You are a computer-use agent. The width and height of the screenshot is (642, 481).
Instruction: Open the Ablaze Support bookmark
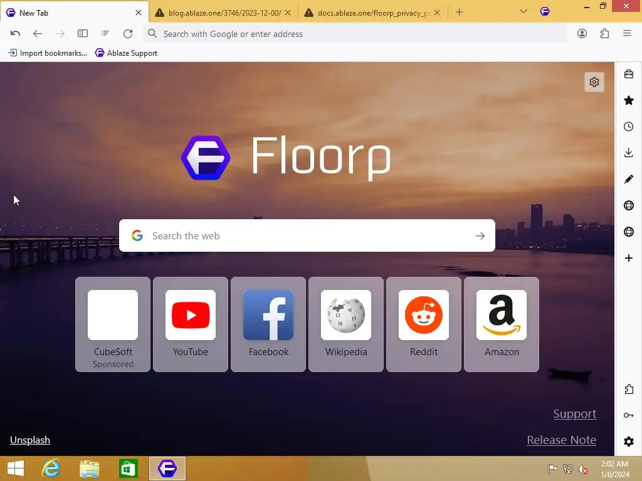tap(126, 53)
